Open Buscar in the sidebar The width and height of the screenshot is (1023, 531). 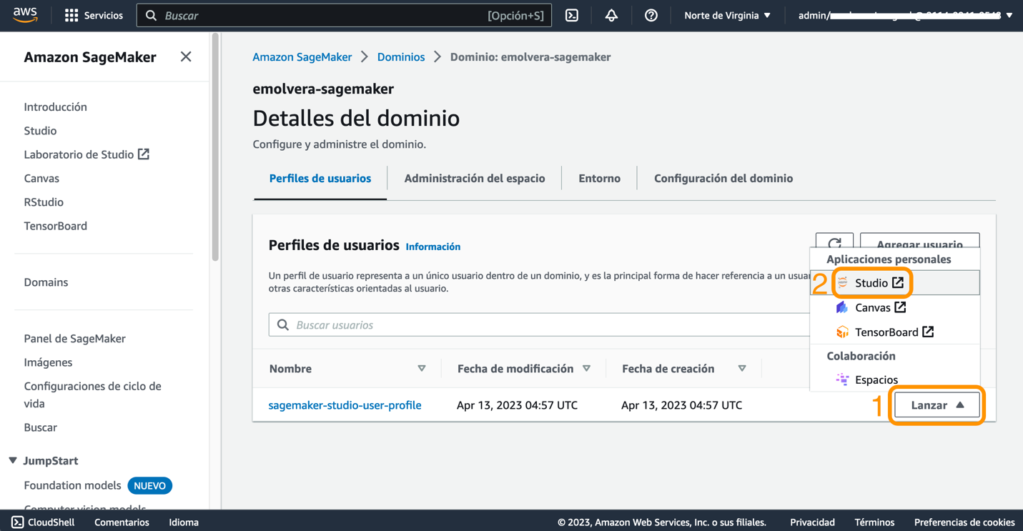pos(41,427)
